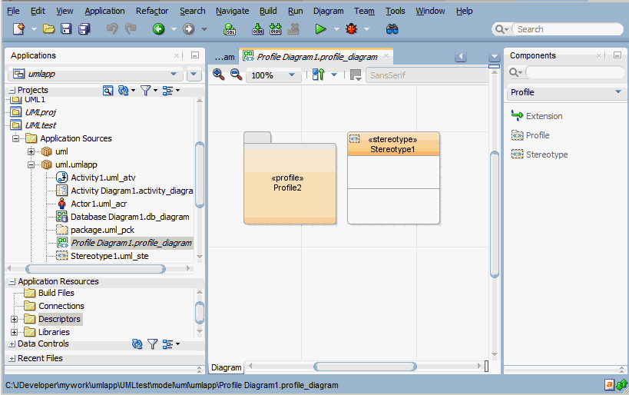This screenshot has height=395, width=629.
Task: Switch to the Profile Diagram1.profile_diagram tab
Action: coord(316,57)
